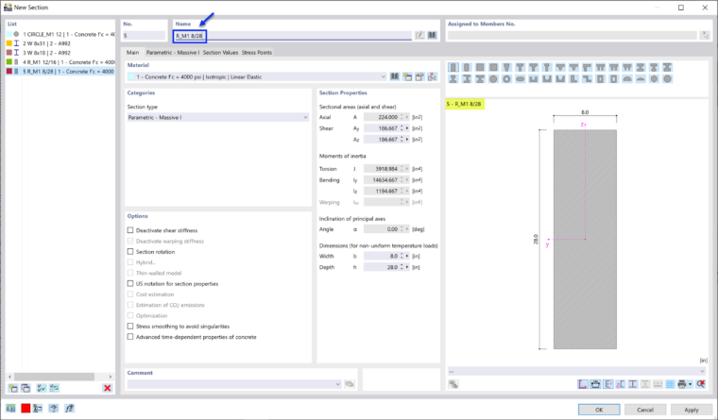718x420 pixels.
Task: Select 1 CIRCLE_M1 12 in the list
Action: pos(60,34)
